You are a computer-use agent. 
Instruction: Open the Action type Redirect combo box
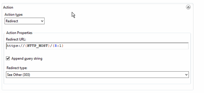point(24,21)
